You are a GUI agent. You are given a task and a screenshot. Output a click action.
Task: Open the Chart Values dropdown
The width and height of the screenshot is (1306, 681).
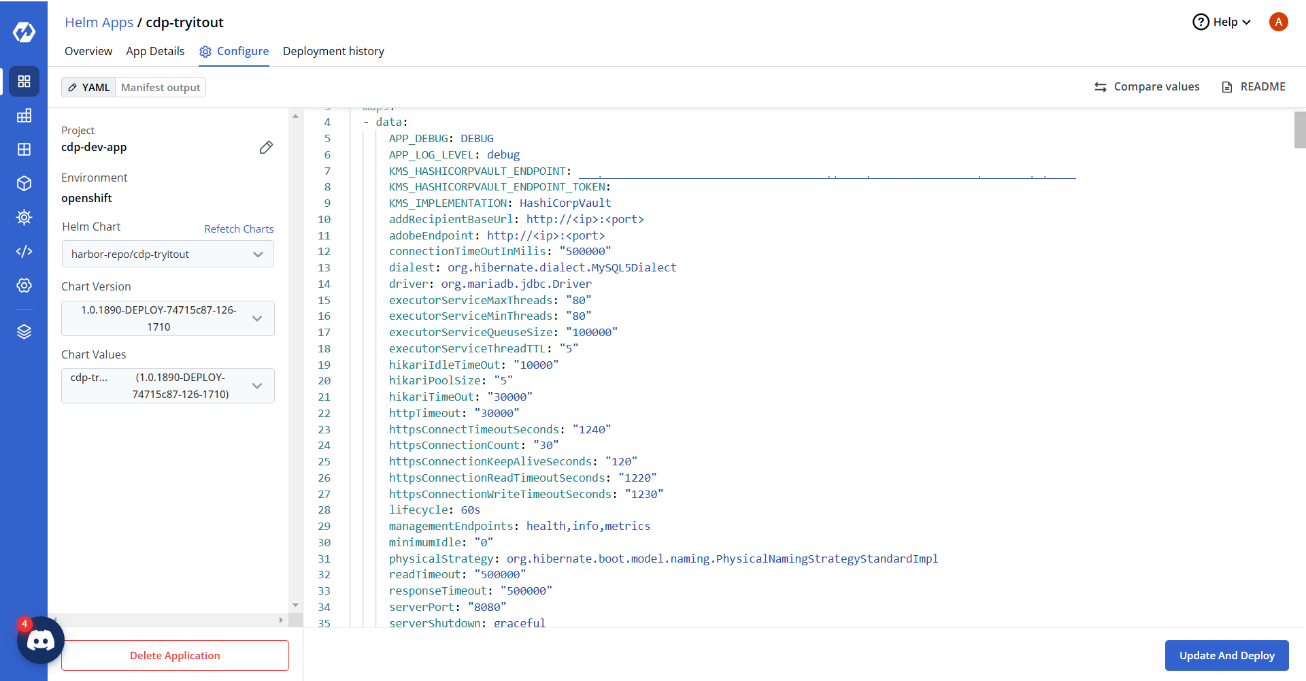(x=167, y=386)
